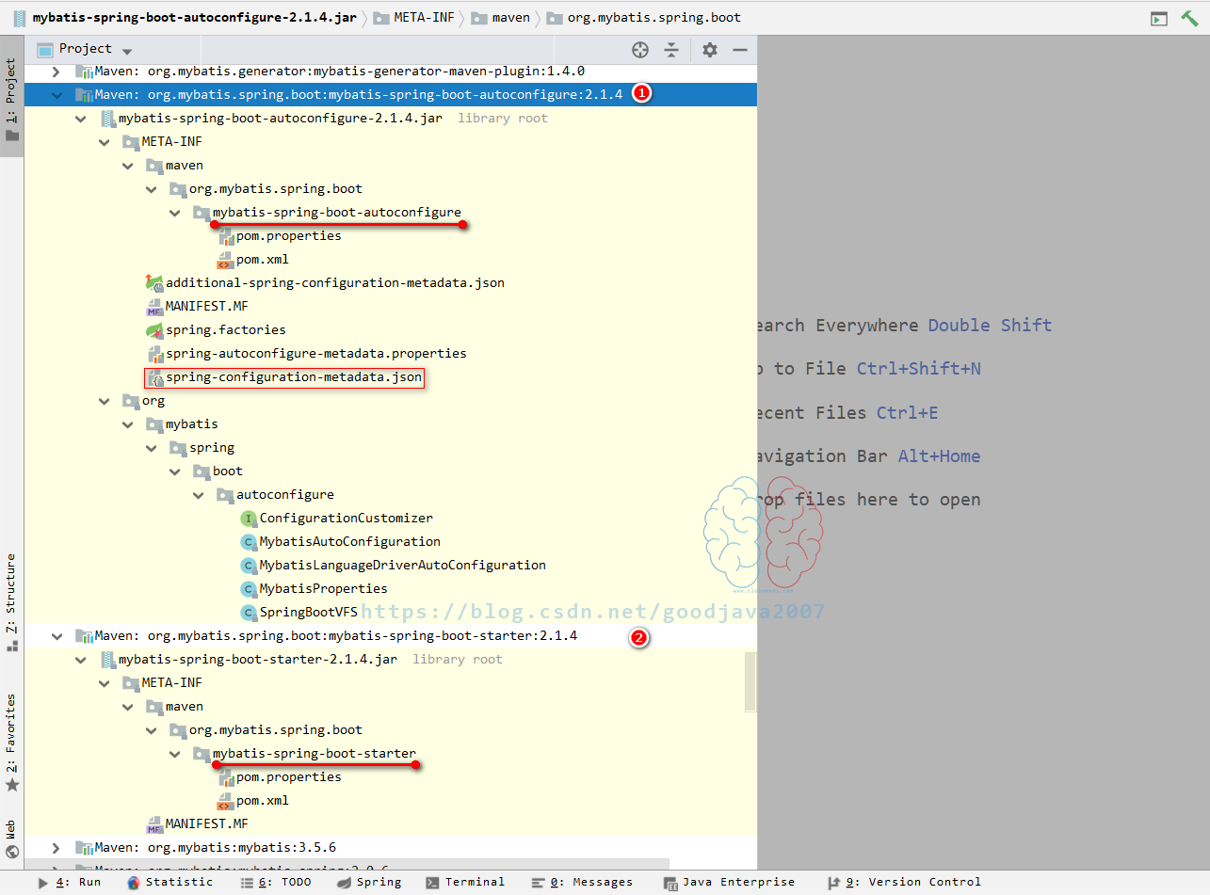Click META-INF breadcrumb in navigation bar
The image size is (1210, 895).
pyautogui.click(x=413, y=18)
